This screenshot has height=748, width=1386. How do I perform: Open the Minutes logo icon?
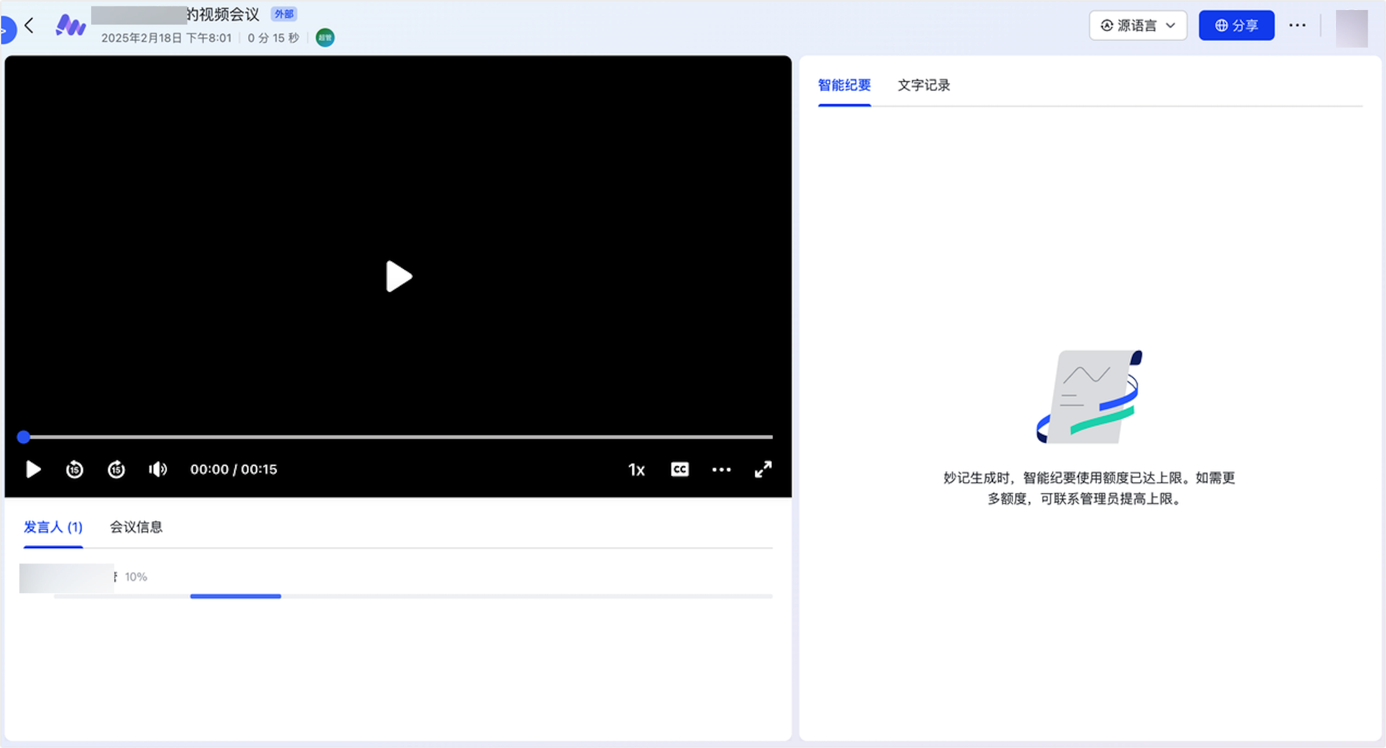pos(71,25)
